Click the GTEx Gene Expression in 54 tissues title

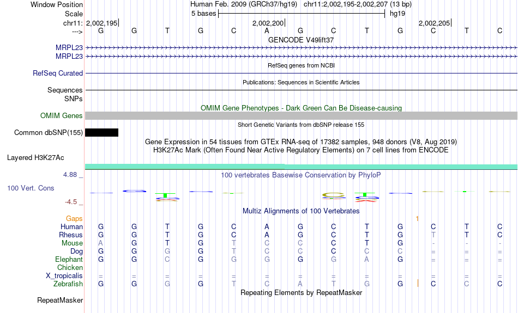[301, 142]
